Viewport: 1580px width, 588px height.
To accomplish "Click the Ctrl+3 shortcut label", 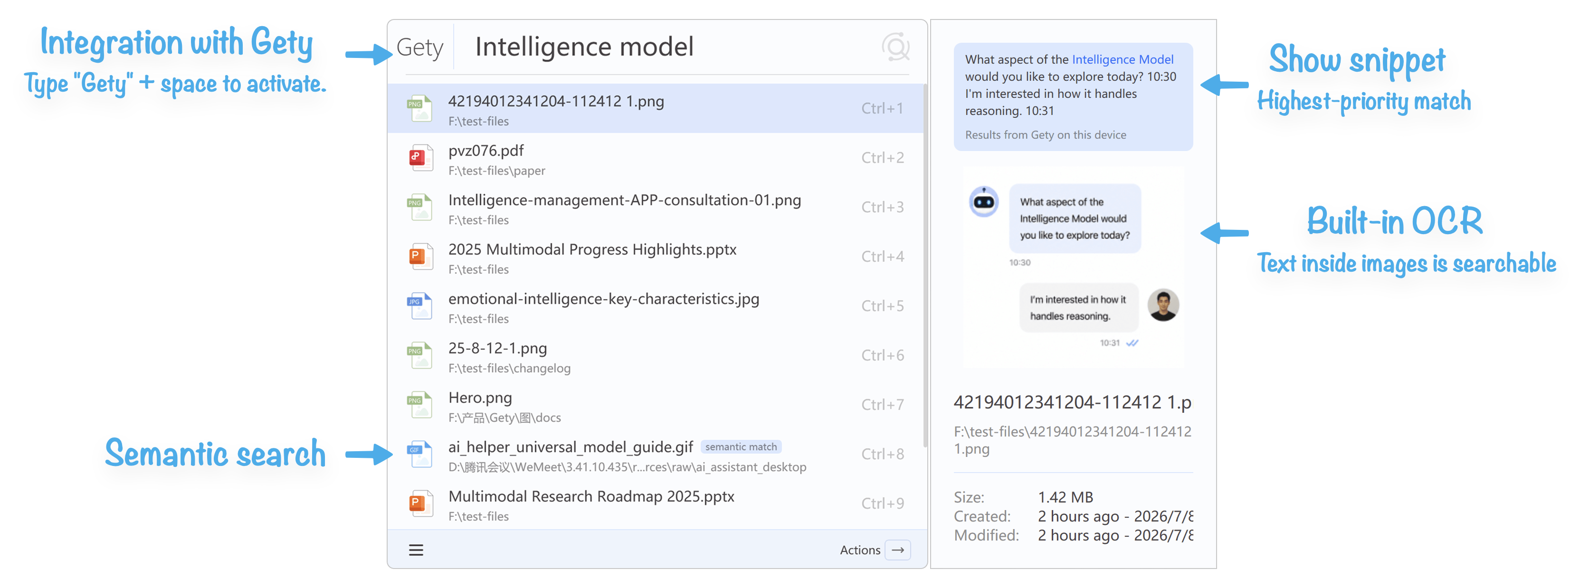I will pyautogui.click(x=882, y=207).
